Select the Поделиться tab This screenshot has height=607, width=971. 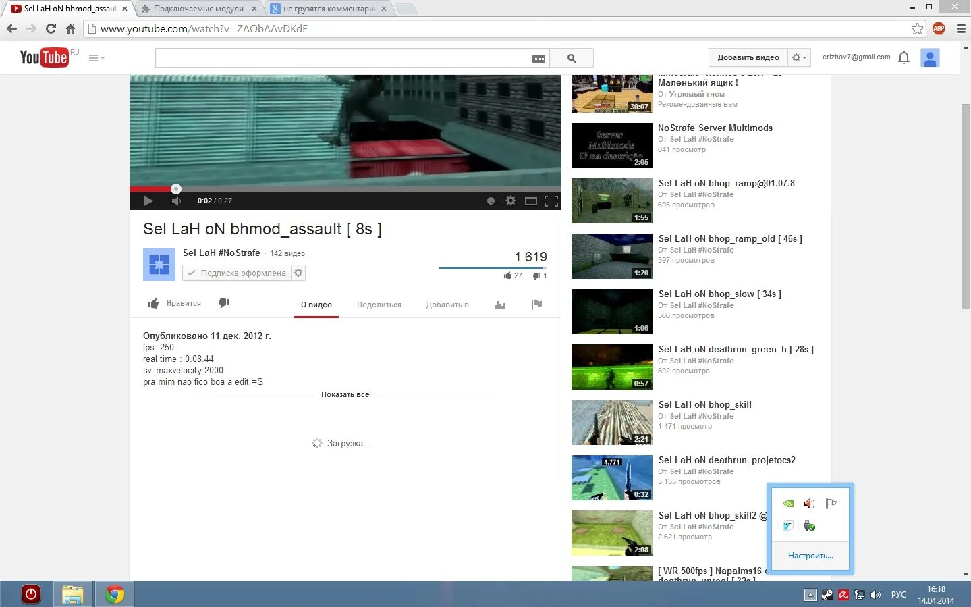(379, 305)
